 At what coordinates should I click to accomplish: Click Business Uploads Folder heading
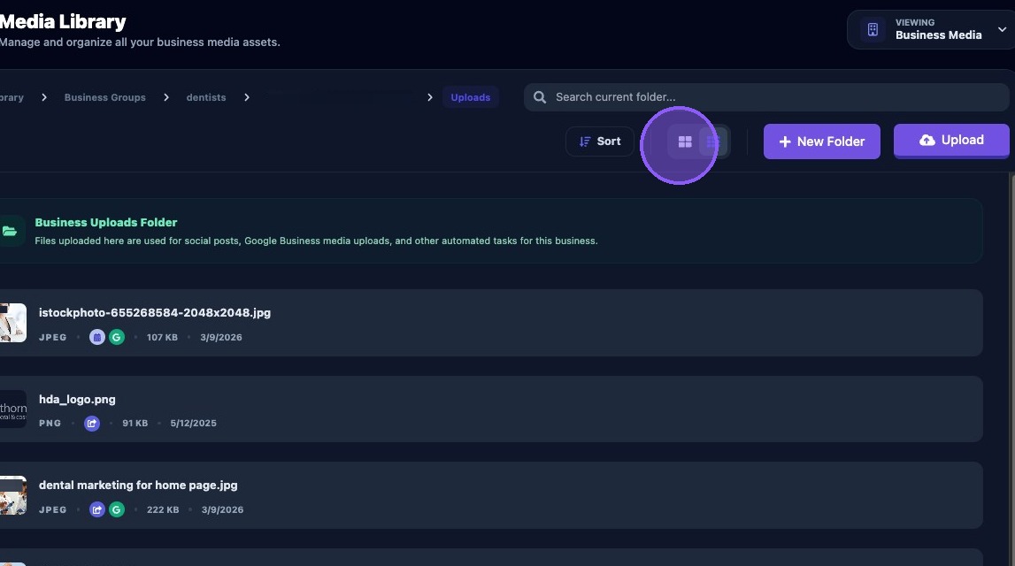coord(106,223)
